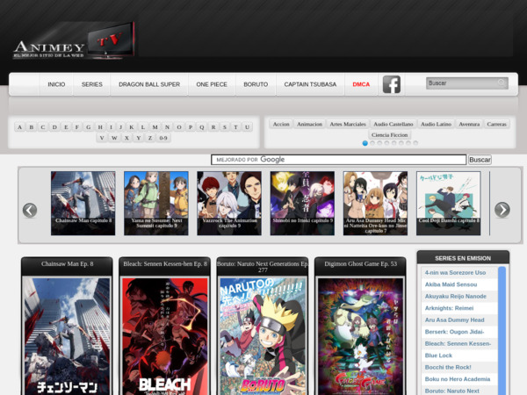Filter anime by 0-9 titles
The height and width of the screenshot is (395, 527).
[163, 138]
